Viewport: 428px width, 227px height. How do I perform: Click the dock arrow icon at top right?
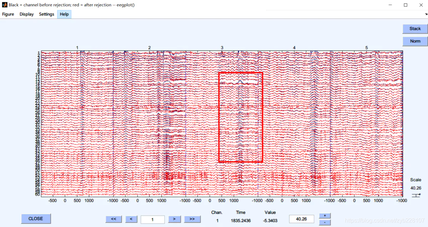[426, 14]
